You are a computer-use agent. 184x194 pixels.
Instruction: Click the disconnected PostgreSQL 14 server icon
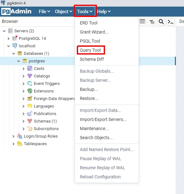15,38
